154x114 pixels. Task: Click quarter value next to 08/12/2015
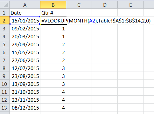coord(53,108)
